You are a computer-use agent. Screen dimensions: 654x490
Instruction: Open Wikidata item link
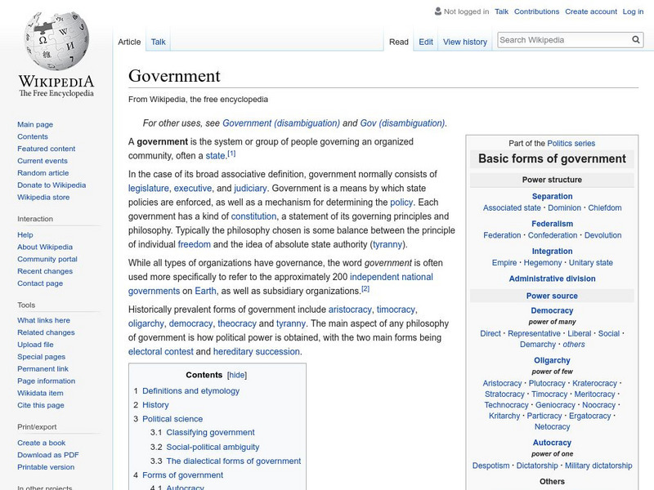(x=40, y=393)
